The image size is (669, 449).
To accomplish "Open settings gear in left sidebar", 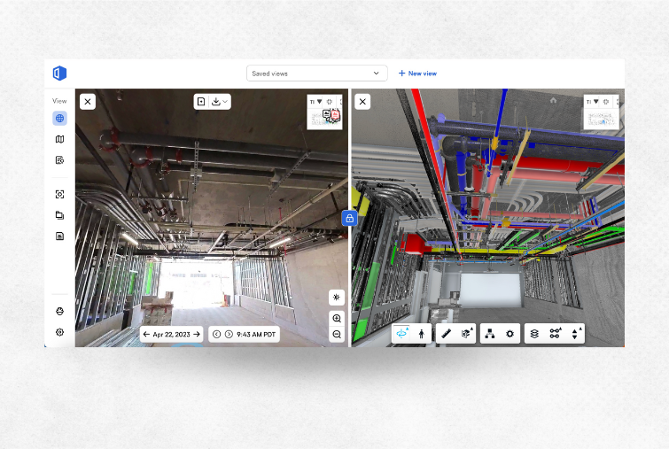I will pyautogui.click(x=59, y=332).
